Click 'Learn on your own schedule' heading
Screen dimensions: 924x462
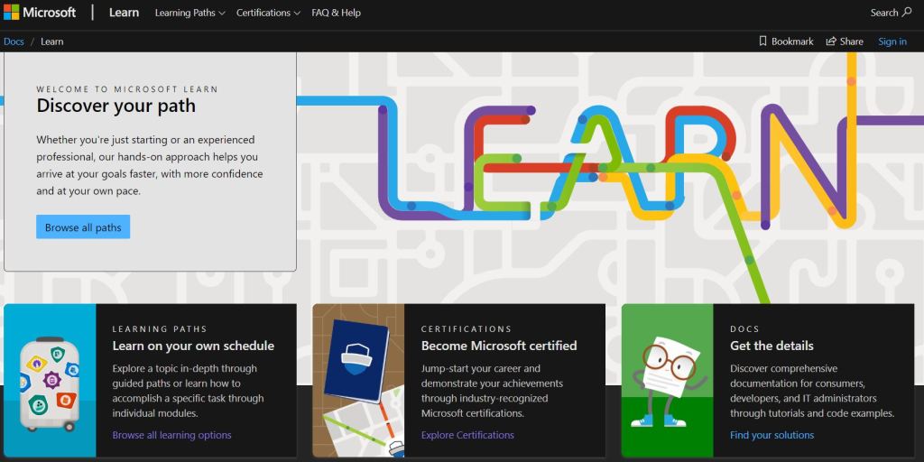193,346
